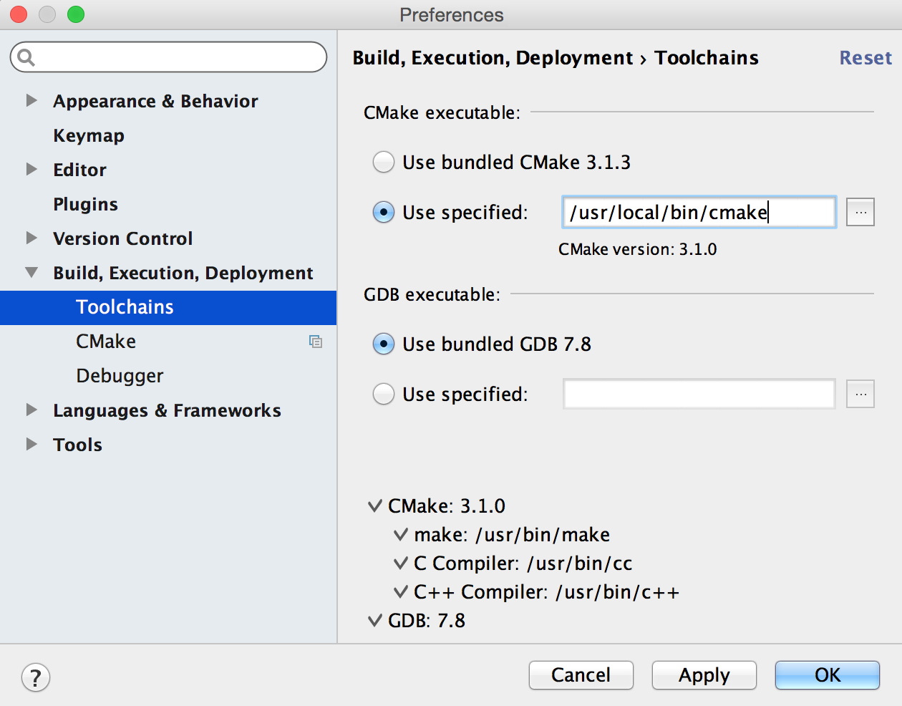Collapse Build, Execution, Deployment section
The image size is (902, 706).
[31, 273]
